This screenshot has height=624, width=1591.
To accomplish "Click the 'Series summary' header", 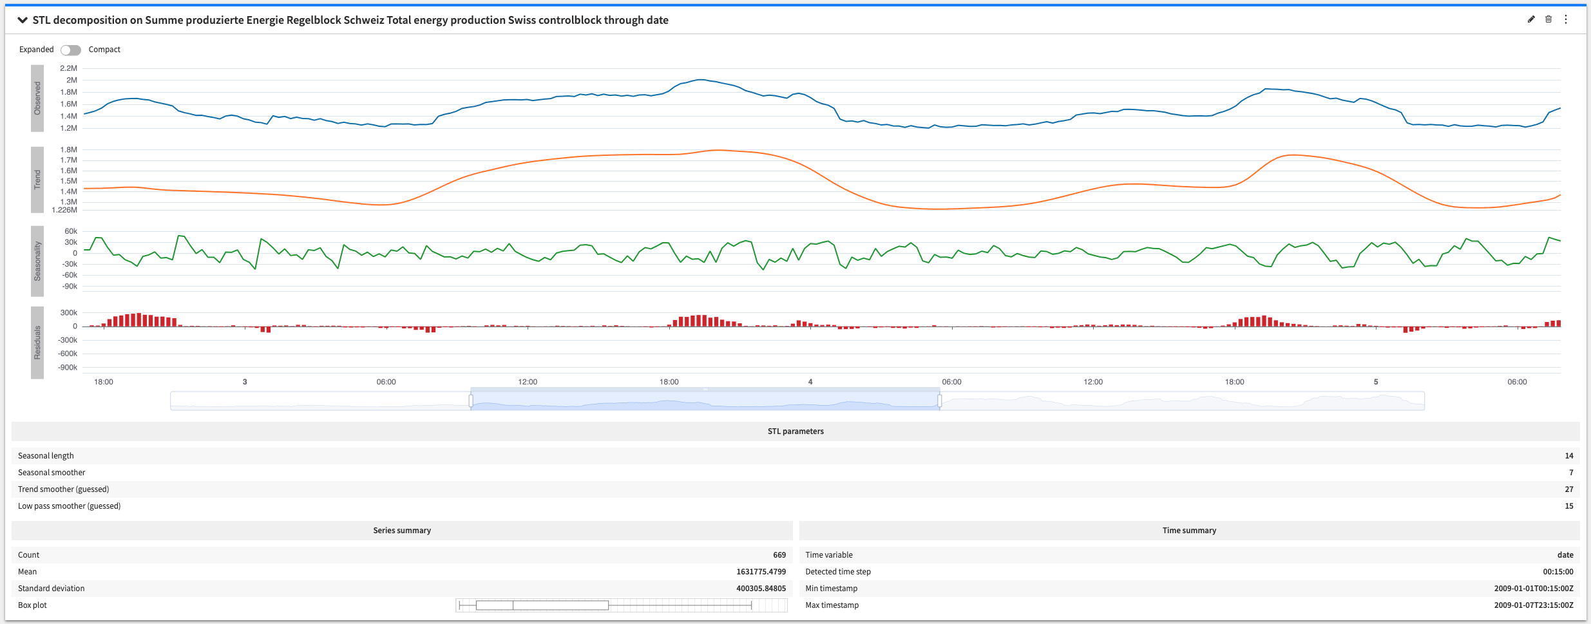I will [x=402, y=531].
